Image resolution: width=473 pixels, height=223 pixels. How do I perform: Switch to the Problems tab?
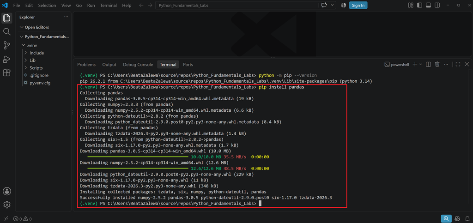[x=86, y=65]
